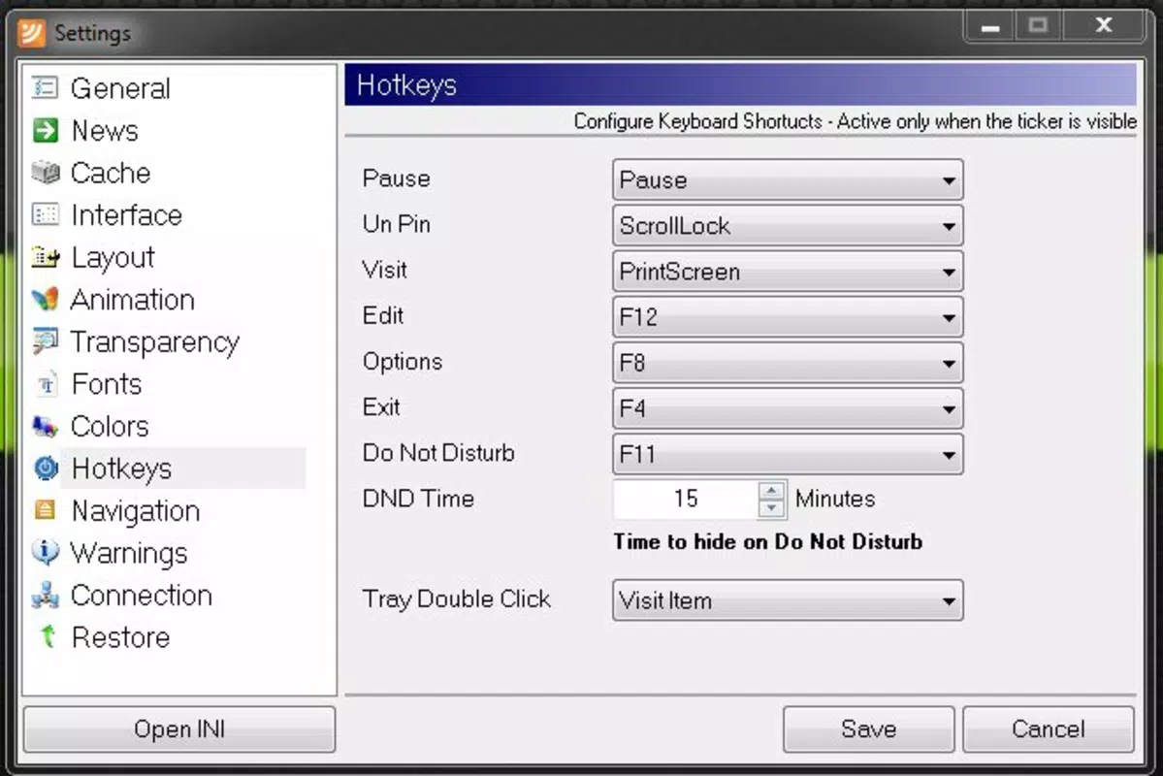
Task: Click the green Restore arrow icon
Action: click(48, 636)
